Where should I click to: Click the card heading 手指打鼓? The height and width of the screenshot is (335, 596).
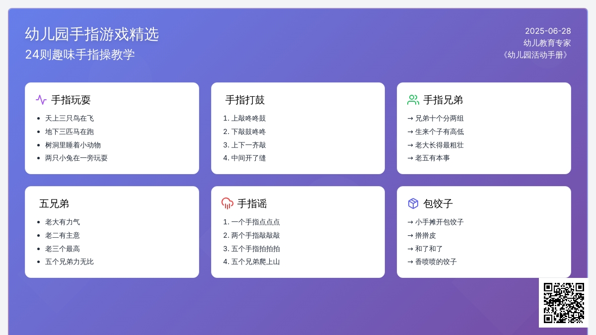click(x=245, y=100)
